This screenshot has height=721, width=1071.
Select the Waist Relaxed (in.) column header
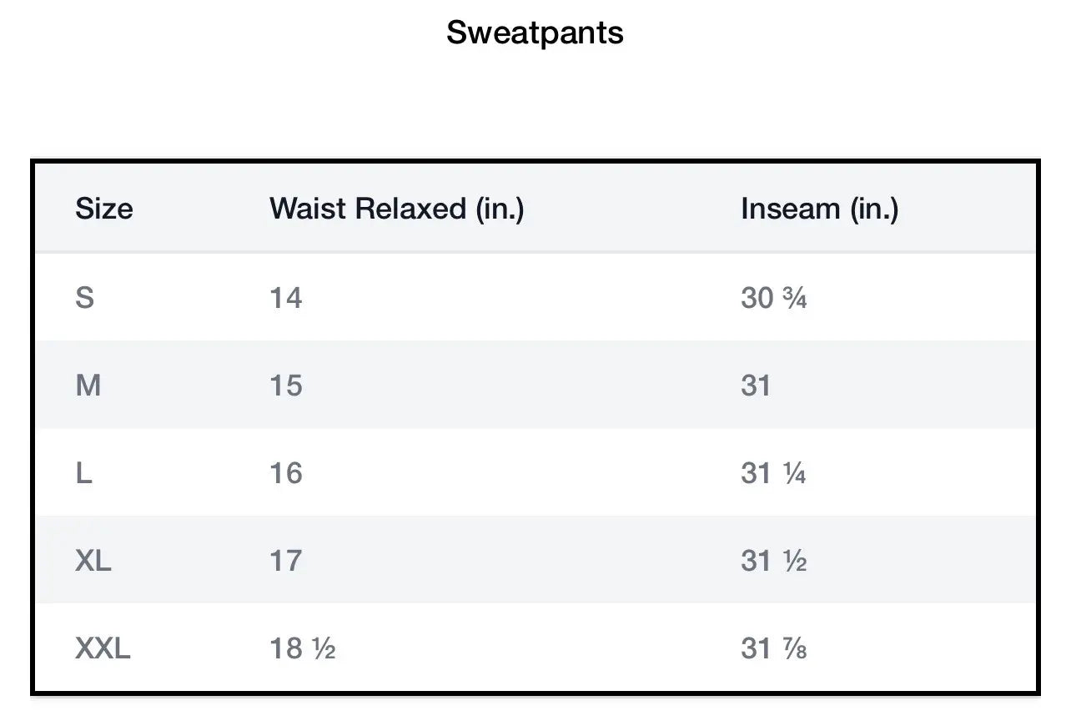pyautogui.click(x=396, y=209)
